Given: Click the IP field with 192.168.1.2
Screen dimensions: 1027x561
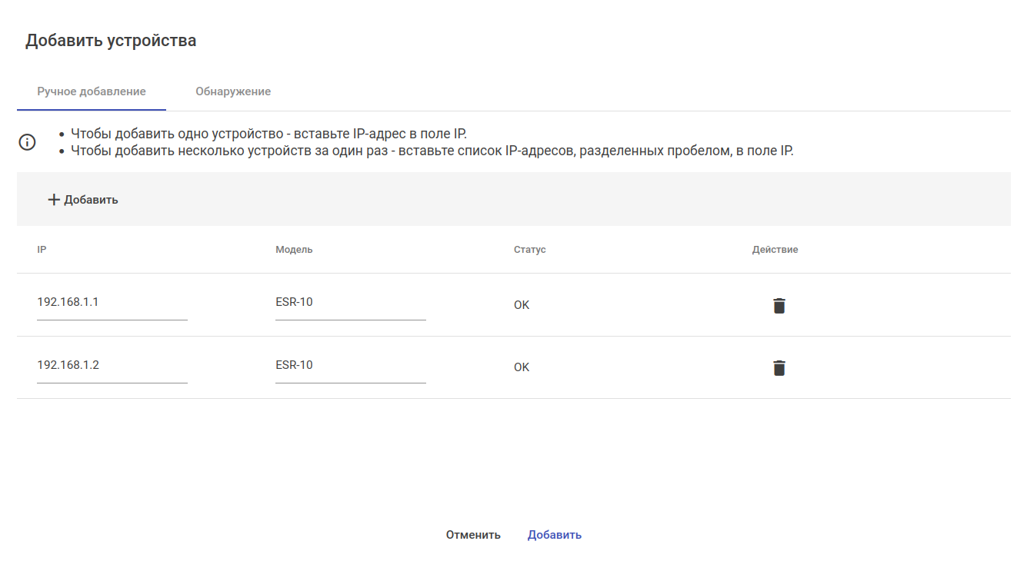Looking at the screenshot, I should point(112,366).
